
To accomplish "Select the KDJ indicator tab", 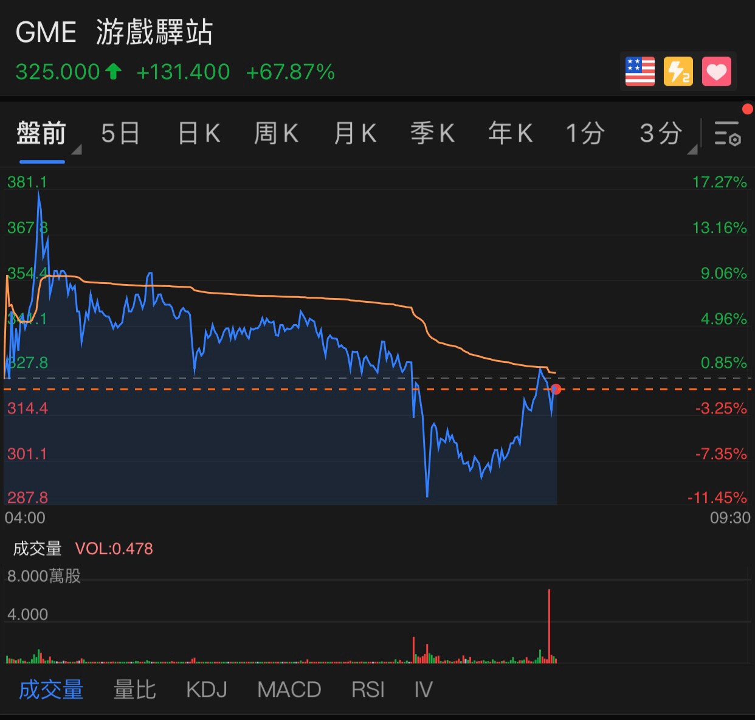I will [x=207, y=690].
